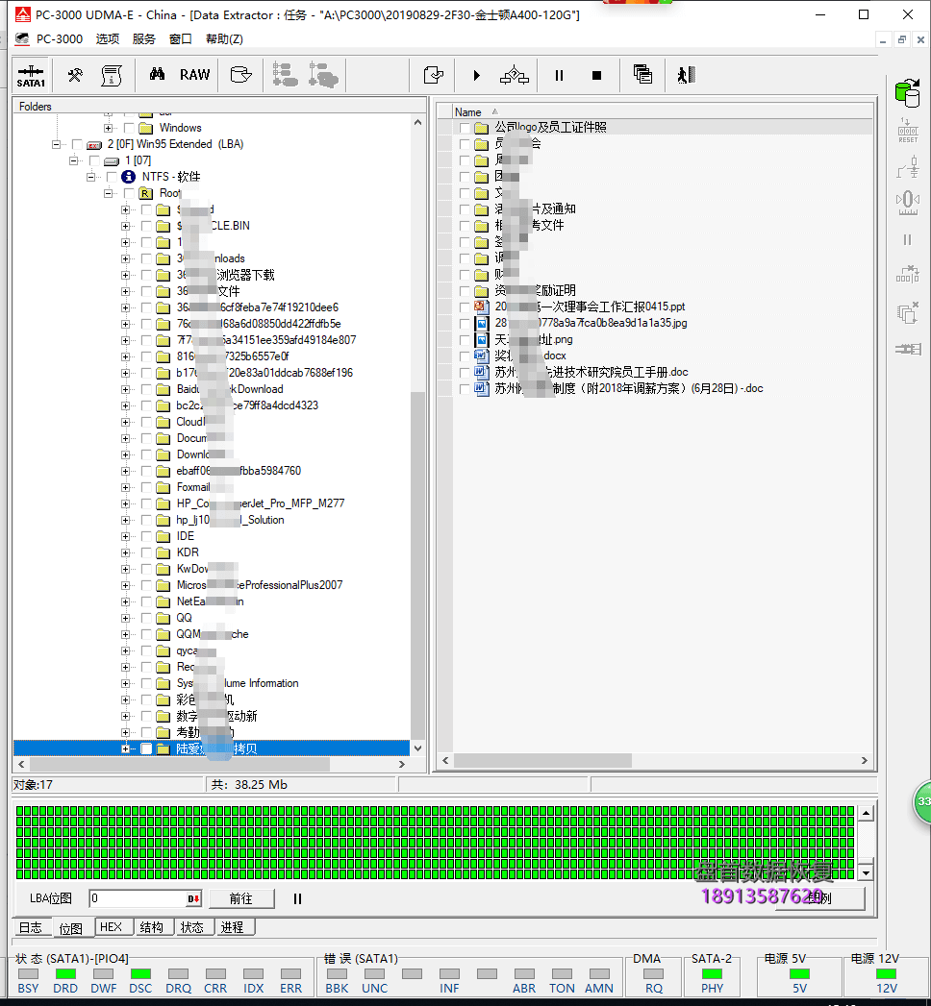Switch to the HEX tab

click(112, 927)
